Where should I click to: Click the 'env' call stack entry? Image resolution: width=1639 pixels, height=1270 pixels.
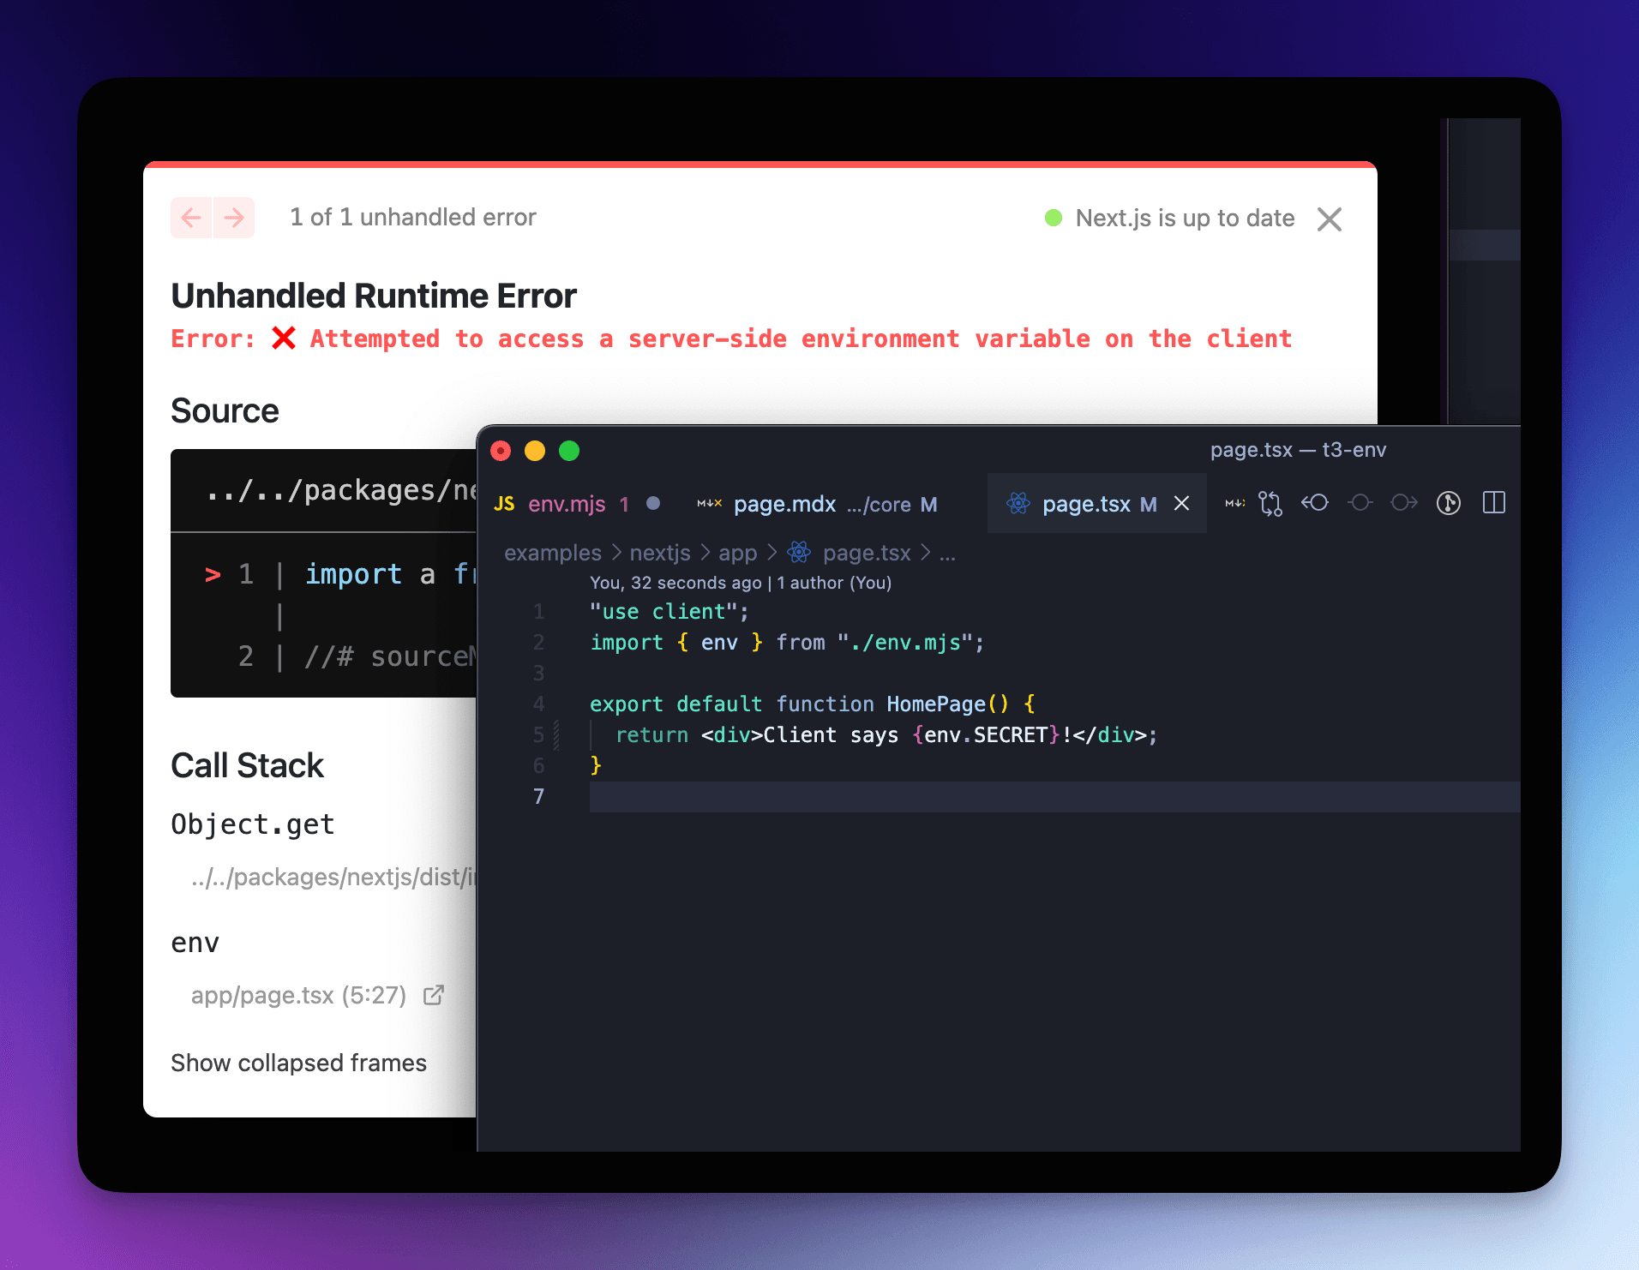point(195,943)
